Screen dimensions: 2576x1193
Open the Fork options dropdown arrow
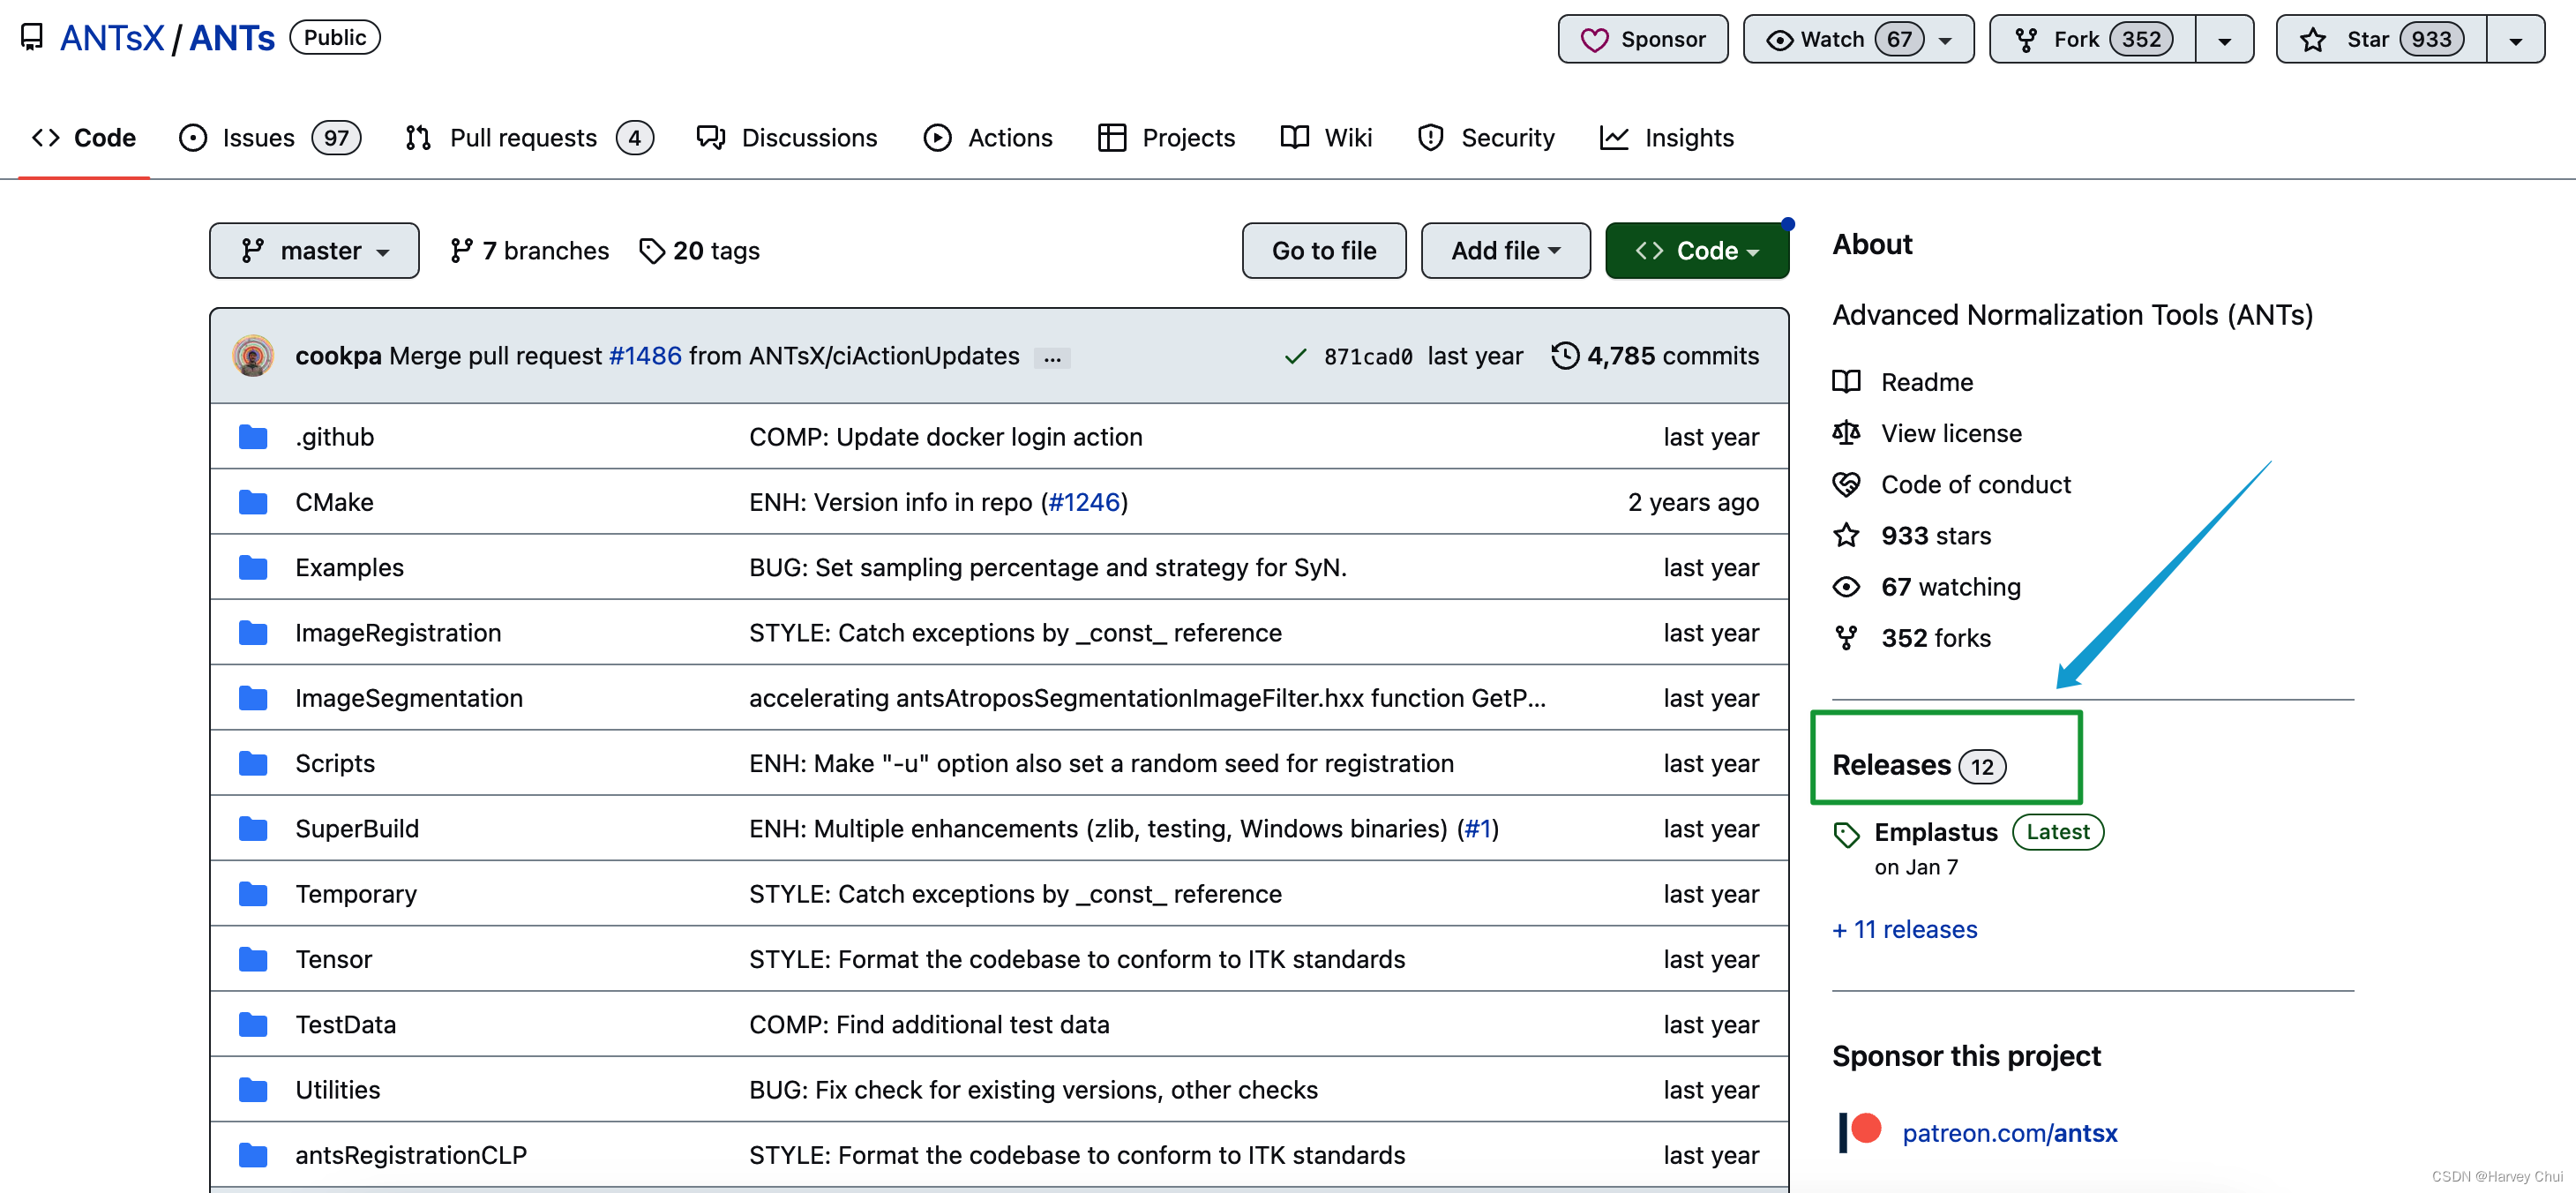coord(2224,40)
